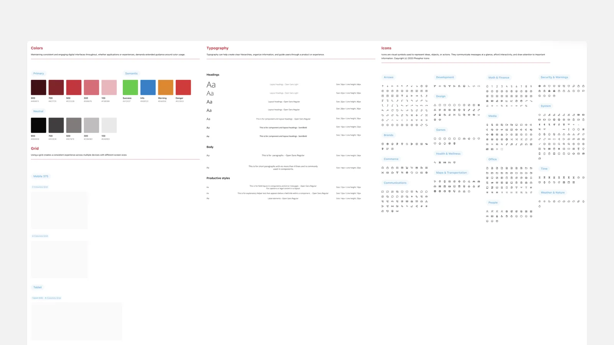Click the Tablet 8 Columns Grid preview frame

tap(76, 321)
